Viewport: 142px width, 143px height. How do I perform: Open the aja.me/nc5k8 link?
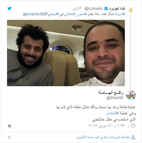click(34, 14)
